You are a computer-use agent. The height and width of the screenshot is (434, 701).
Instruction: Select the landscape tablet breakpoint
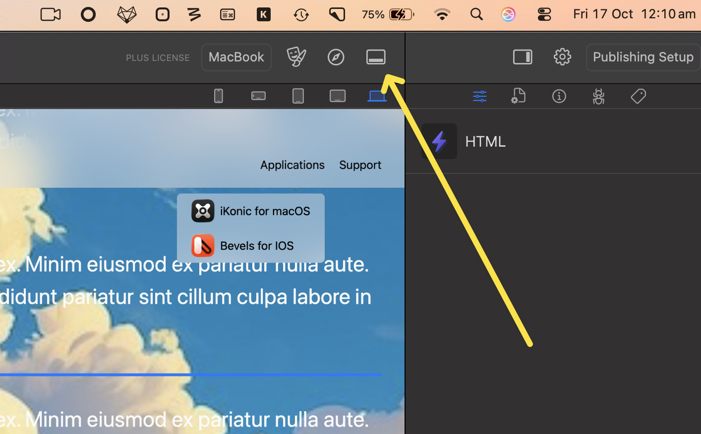338,96
